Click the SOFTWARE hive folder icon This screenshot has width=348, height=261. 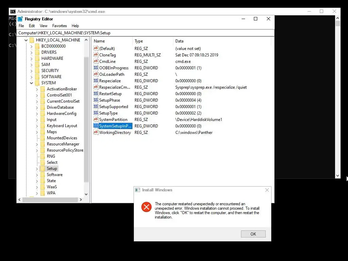tap(37, 76)
